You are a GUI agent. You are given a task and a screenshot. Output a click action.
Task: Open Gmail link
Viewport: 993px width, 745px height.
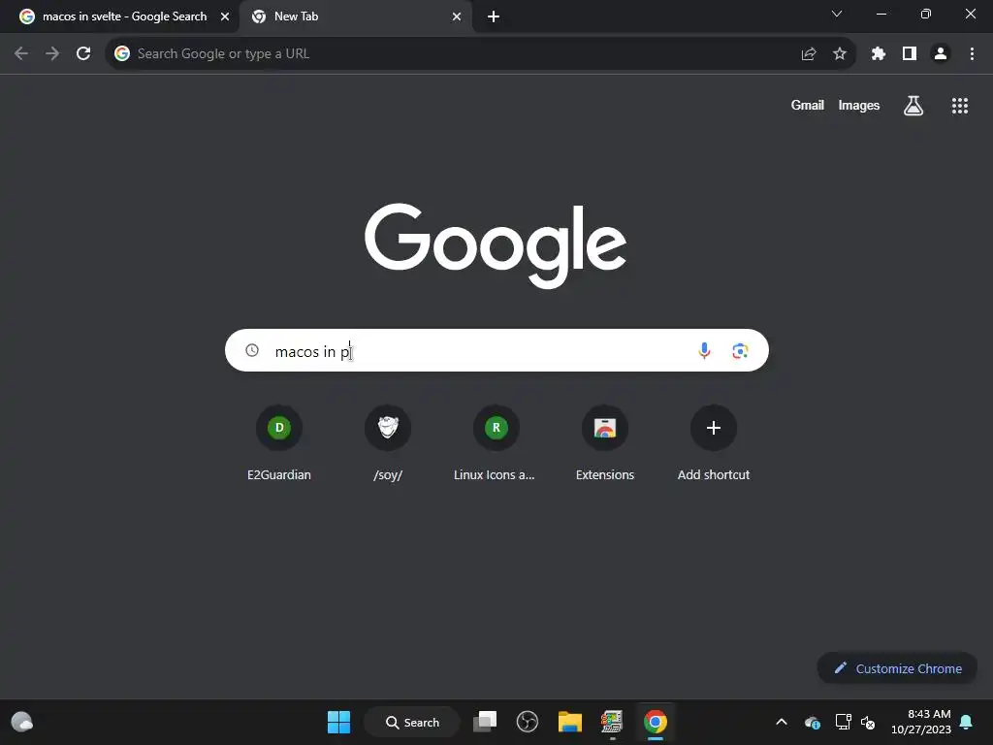[x=807, y=106]
